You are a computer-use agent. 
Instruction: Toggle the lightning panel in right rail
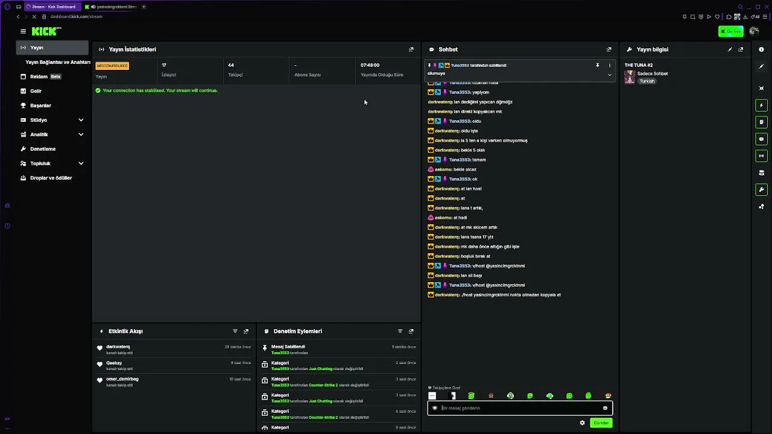[x=761, y=105]
